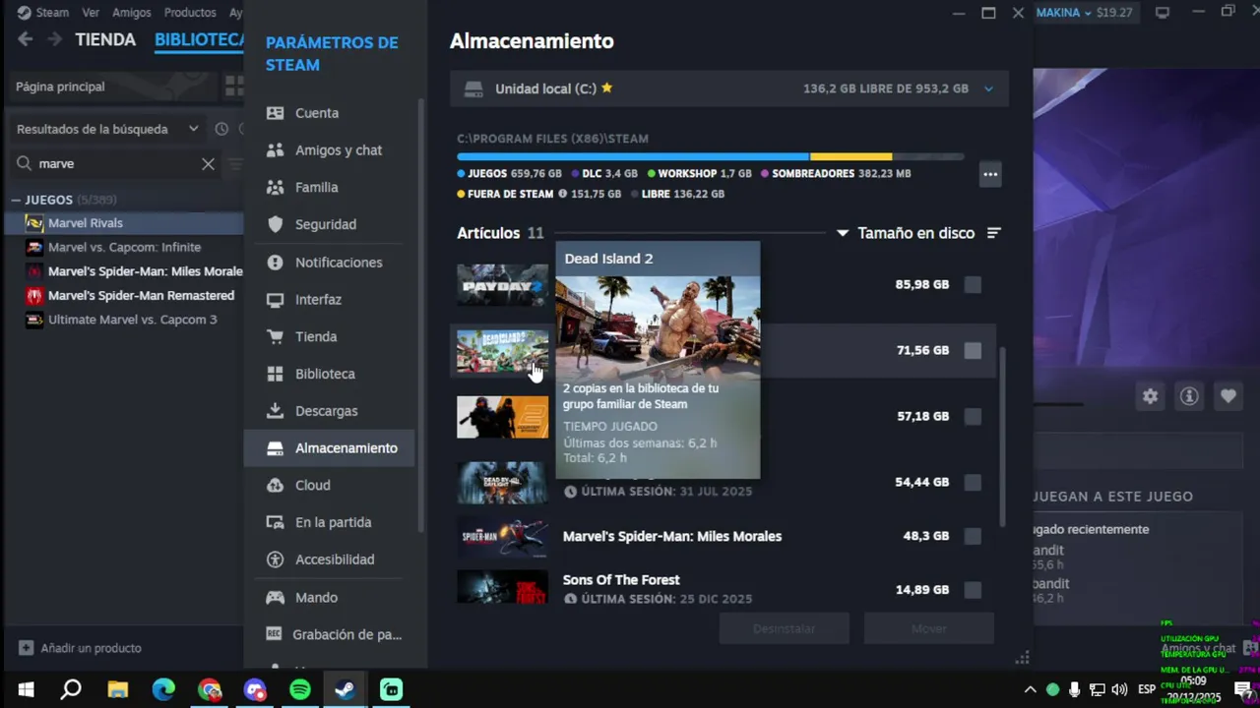Open File Explorer from taskbar
The width and height of the screenshot is (1260, 708).
[118, 689]
